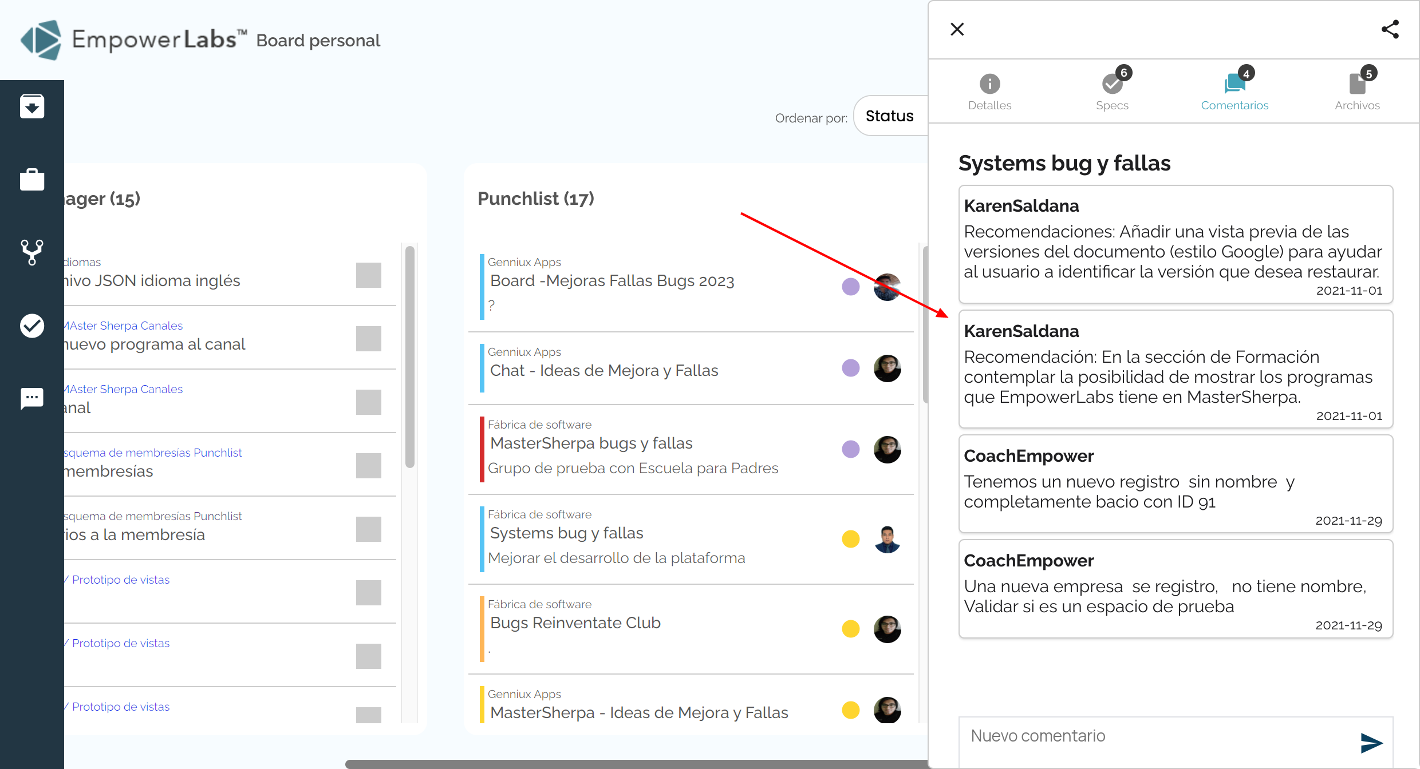Click avatar on MasterSherpa bugs y fallas card
The image size is (1420, 769).
click(887, 449)
